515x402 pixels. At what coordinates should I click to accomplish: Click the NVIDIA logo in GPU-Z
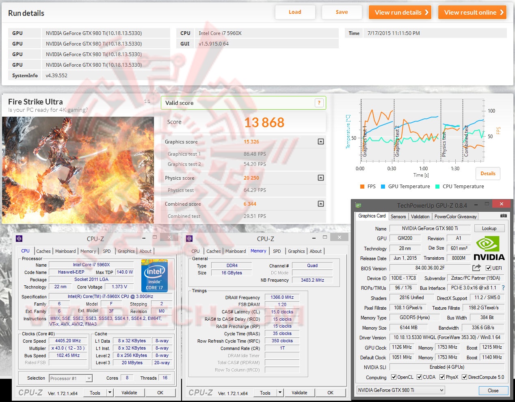coord(489,248)
